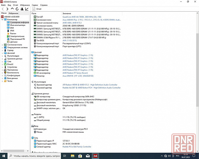
Task: Expand the Сервер tree node
Action: tap(2, 50)
